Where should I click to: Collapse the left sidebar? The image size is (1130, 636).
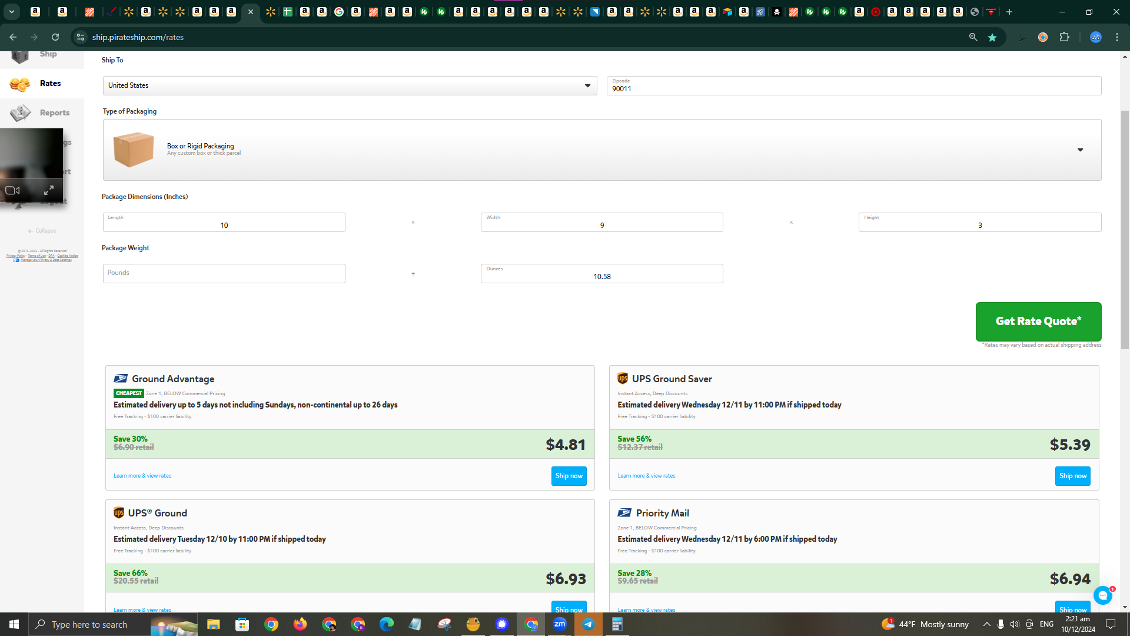pos(42,231)
